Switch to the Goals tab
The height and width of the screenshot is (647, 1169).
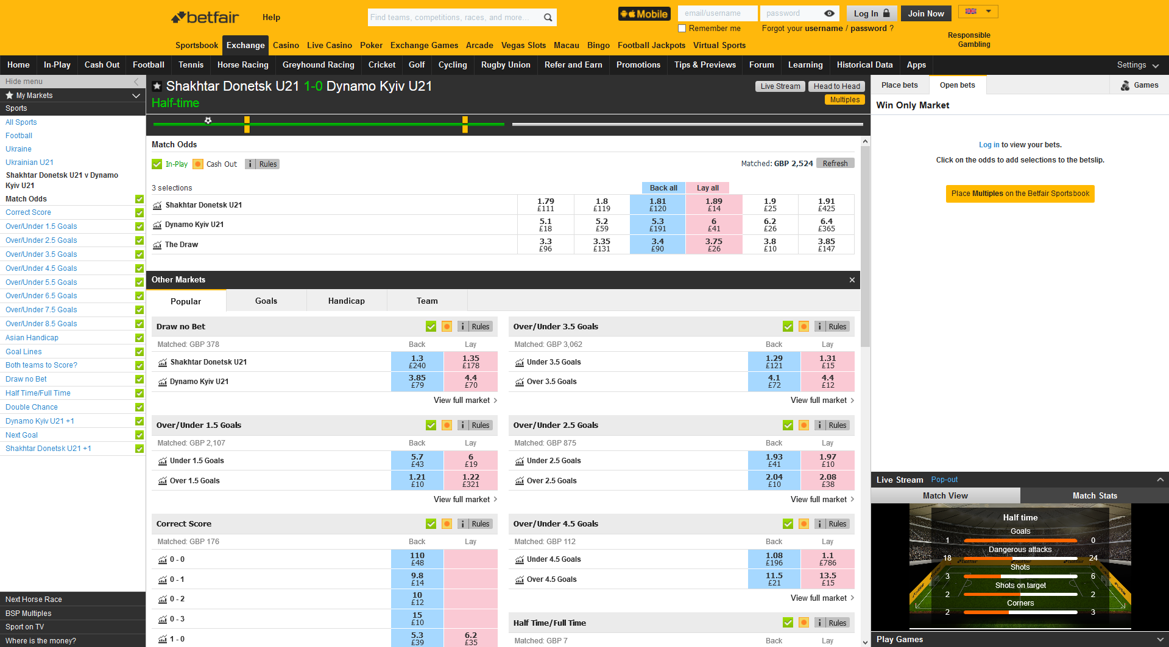pos(266,301)
